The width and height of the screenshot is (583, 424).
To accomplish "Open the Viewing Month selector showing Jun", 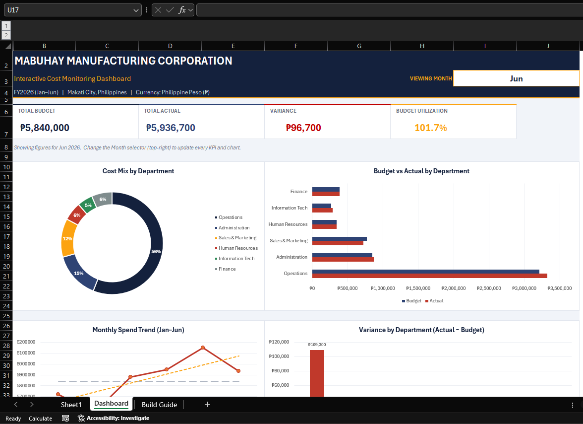I will 516,78.
